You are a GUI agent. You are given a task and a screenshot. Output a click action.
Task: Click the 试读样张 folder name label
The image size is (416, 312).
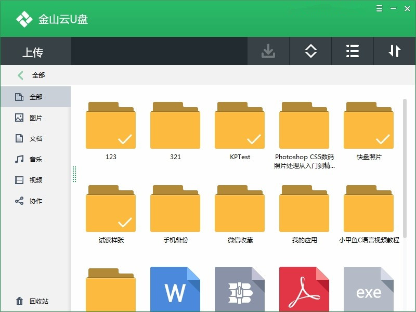(111, 240)
